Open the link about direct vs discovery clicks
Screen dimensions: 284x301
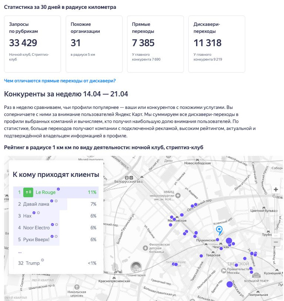tap(60, 81)
